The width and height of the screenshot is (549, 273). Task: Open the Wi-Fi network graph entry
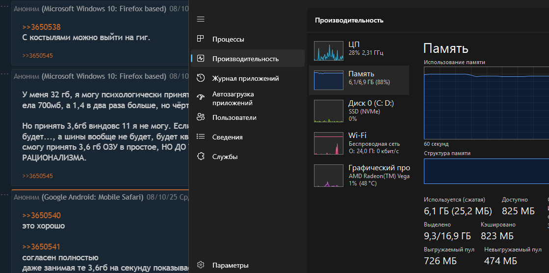[330, 144]
